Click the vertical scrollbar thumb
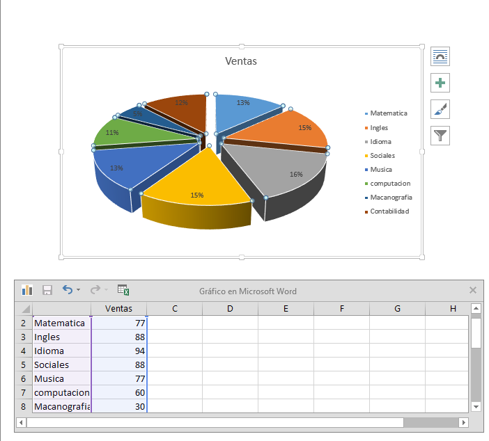This screenshot has width=489, height=441. click(x=476, y=333)
